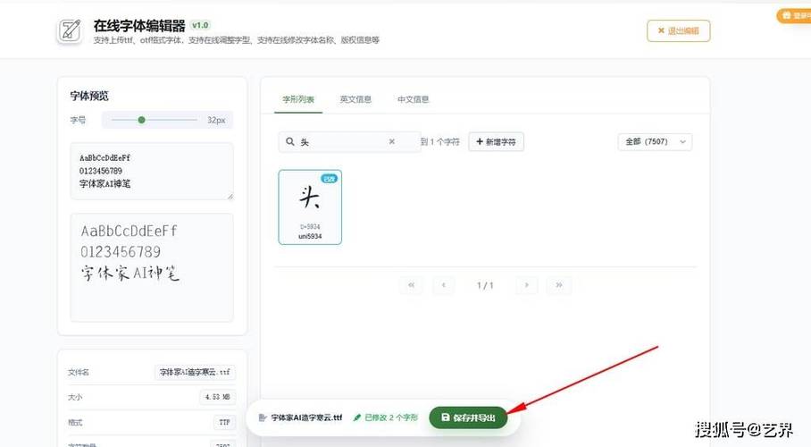Switch to the 字形列表 tab
The height and width of the screenshot is (447, 811).
[298, 99]
